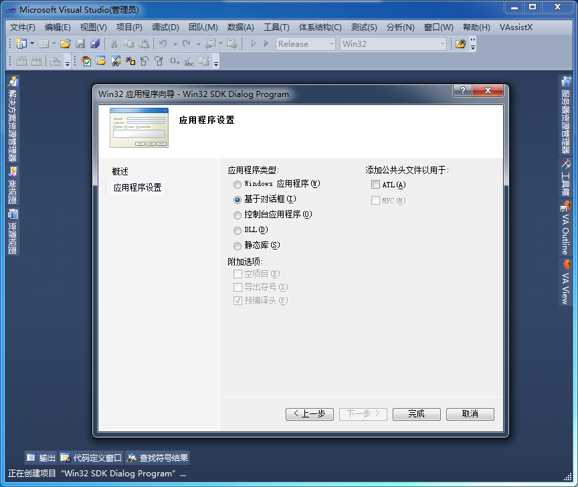Toggle the 空项目(E) checkbox
The height and width of the screenshot is (487, 578).
tap(237, 274)
